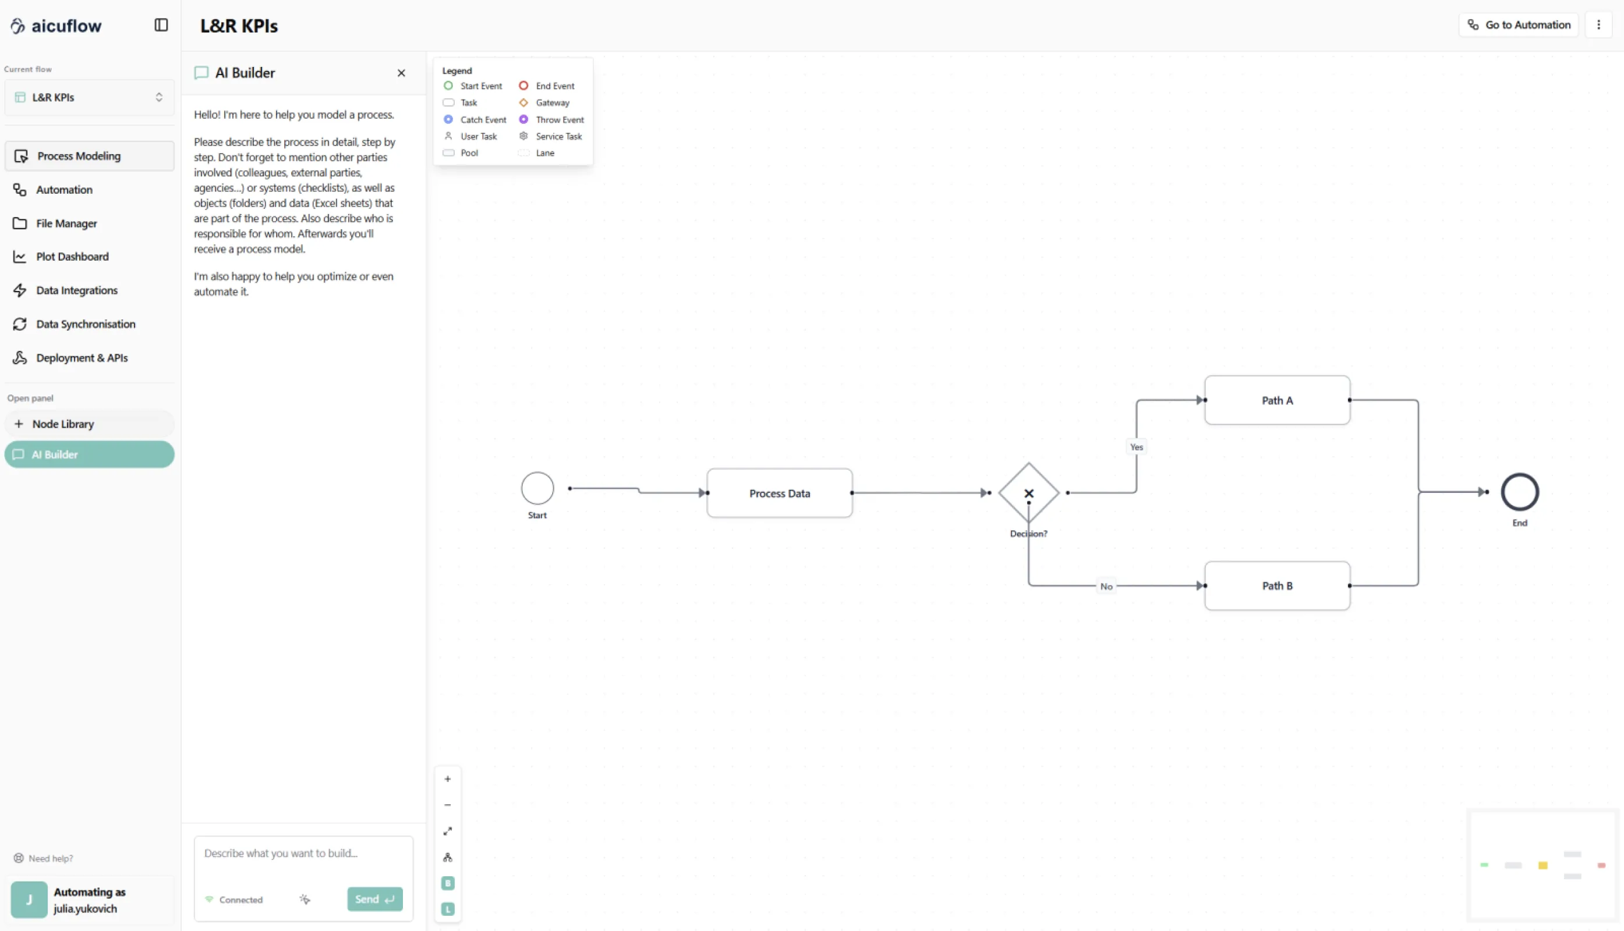
Task: Click the AI Builder chat header icon
Action: click(201, 73)
